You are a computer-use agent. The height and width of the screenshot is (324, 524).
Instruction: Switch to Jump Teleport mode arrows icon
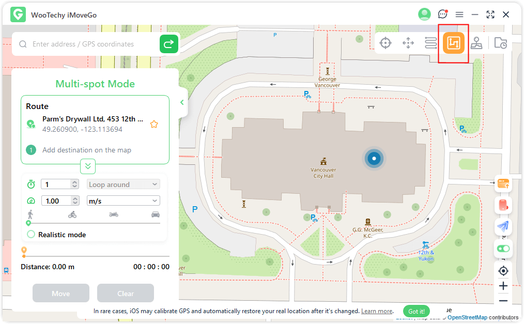pos(408,43)
